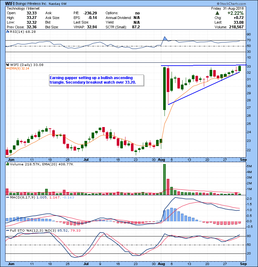Click the green up-triangle change indicator
This screenshot has height=267, width=258.
point(217,13)
